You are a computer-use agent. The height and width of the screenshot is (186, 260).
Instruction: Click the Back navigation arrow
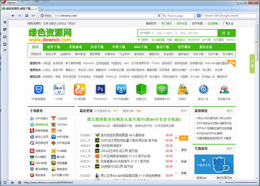13,16
